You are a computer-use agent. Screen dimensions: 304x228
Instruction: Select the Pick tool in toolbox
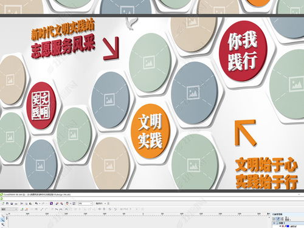3,216
